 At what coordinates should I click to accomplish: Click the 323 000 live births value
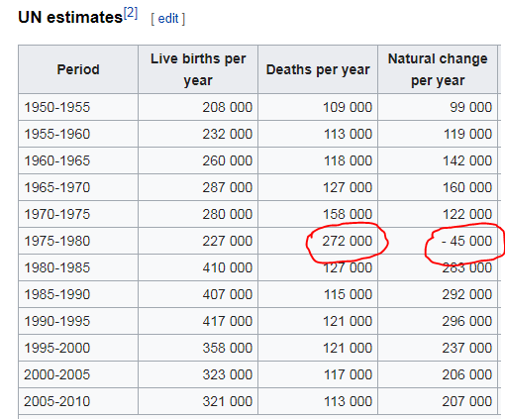228,374
